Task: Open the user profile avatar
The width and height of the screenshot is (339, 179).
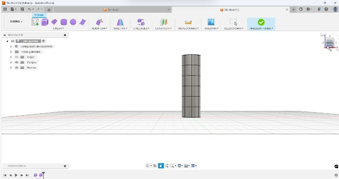Action: coord(335,9)
